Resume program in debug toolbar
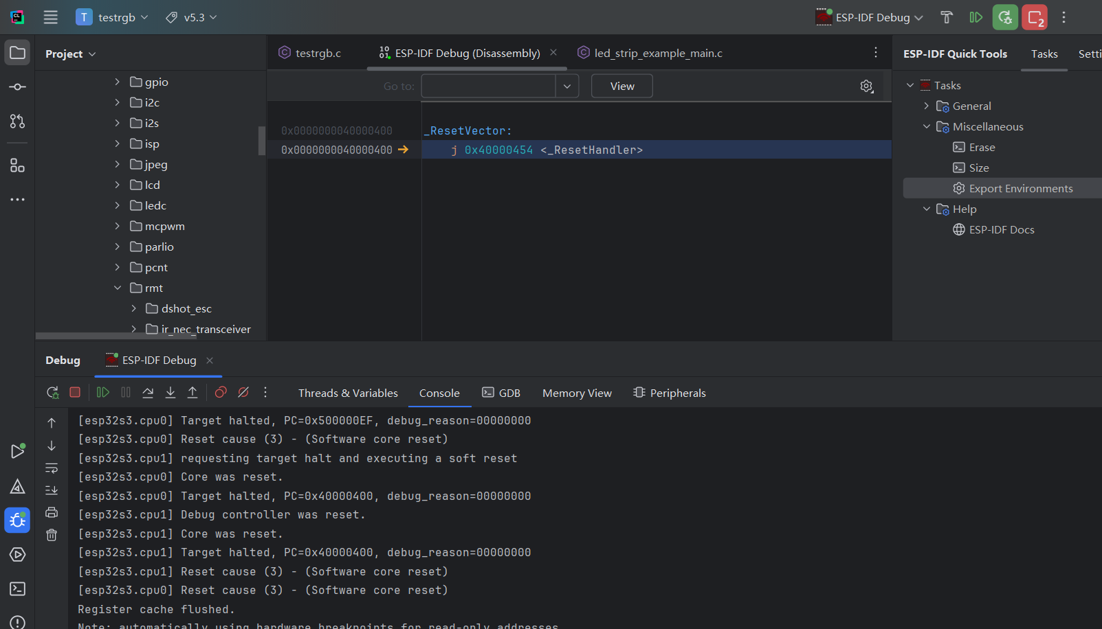 [103, 392]
